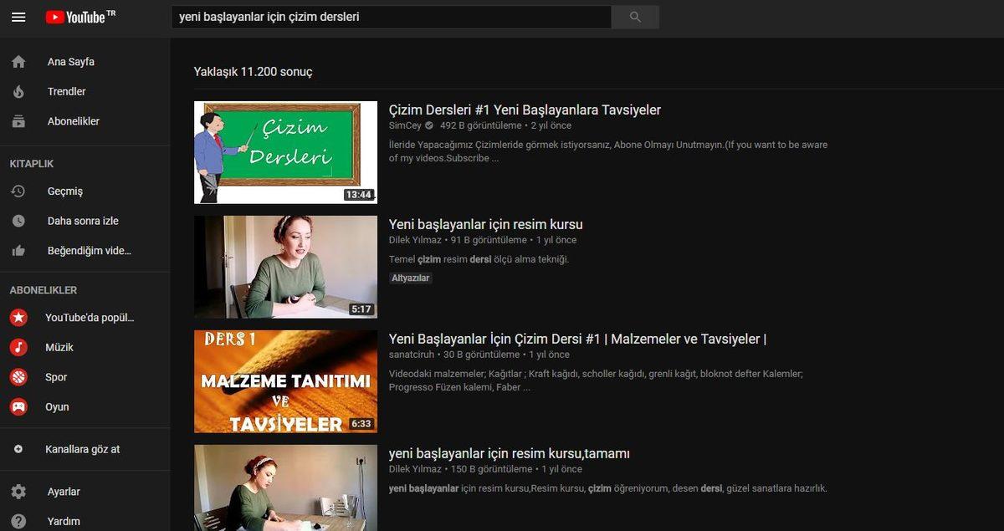Open Daha sonra izle clock icon

coord(18,220)
